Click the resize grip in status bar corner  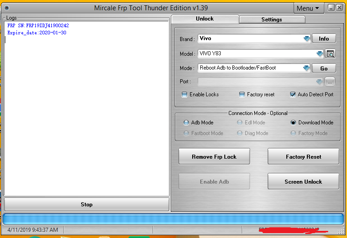(x=342, y=231)
